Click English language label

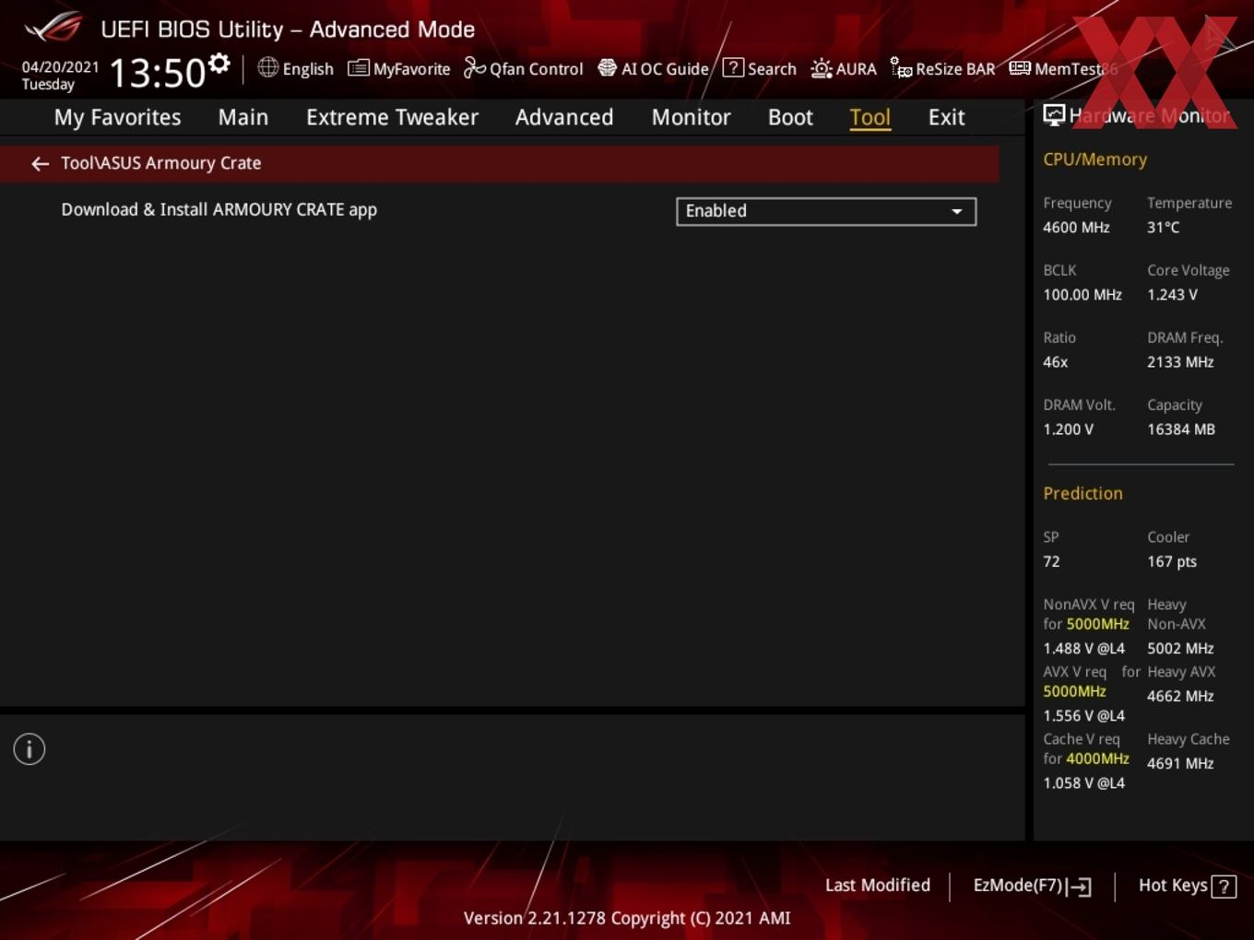pyautogui.click(x=308, y=69)
